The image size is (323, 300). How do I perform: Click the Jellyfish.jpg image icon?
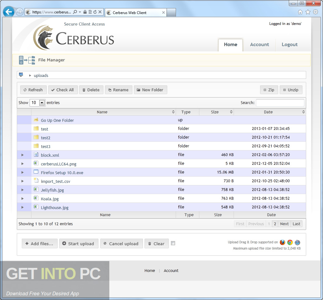point(36,189)
